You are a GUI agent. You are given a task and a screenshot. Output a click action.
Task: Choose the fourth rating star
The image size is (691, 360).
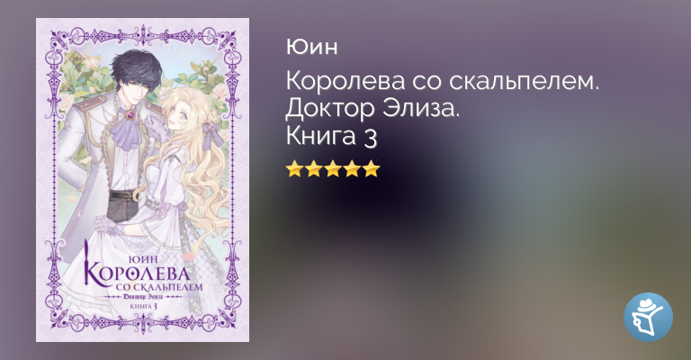pyautogui.click(x=352, y=168)
